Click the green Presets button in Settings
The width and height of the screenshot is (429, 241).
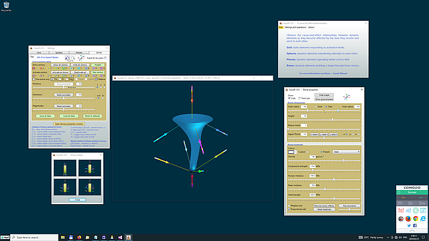pyautogui.click(x=98, y=65)
